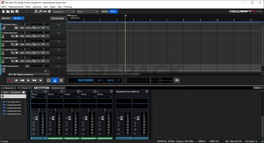Toggle the '3. Аудиодорожка' checkbox in mixer list

(x=4, y=108)
